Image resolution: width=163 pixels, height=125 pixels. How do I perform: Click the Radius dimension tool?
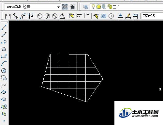[x=40, y=16]
